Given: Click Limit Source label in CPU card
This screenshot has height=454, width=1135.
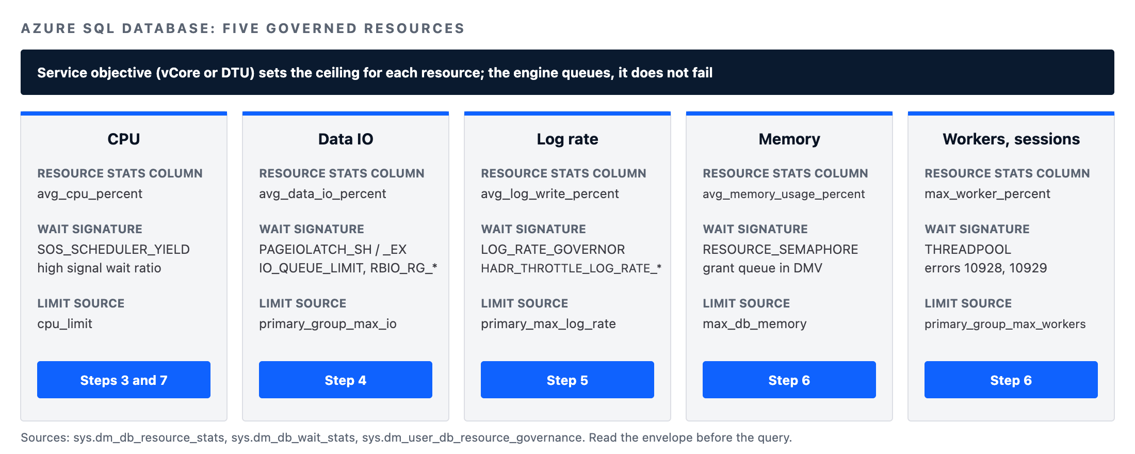Looking at the screenshot, I should click(x=81, y=303).
